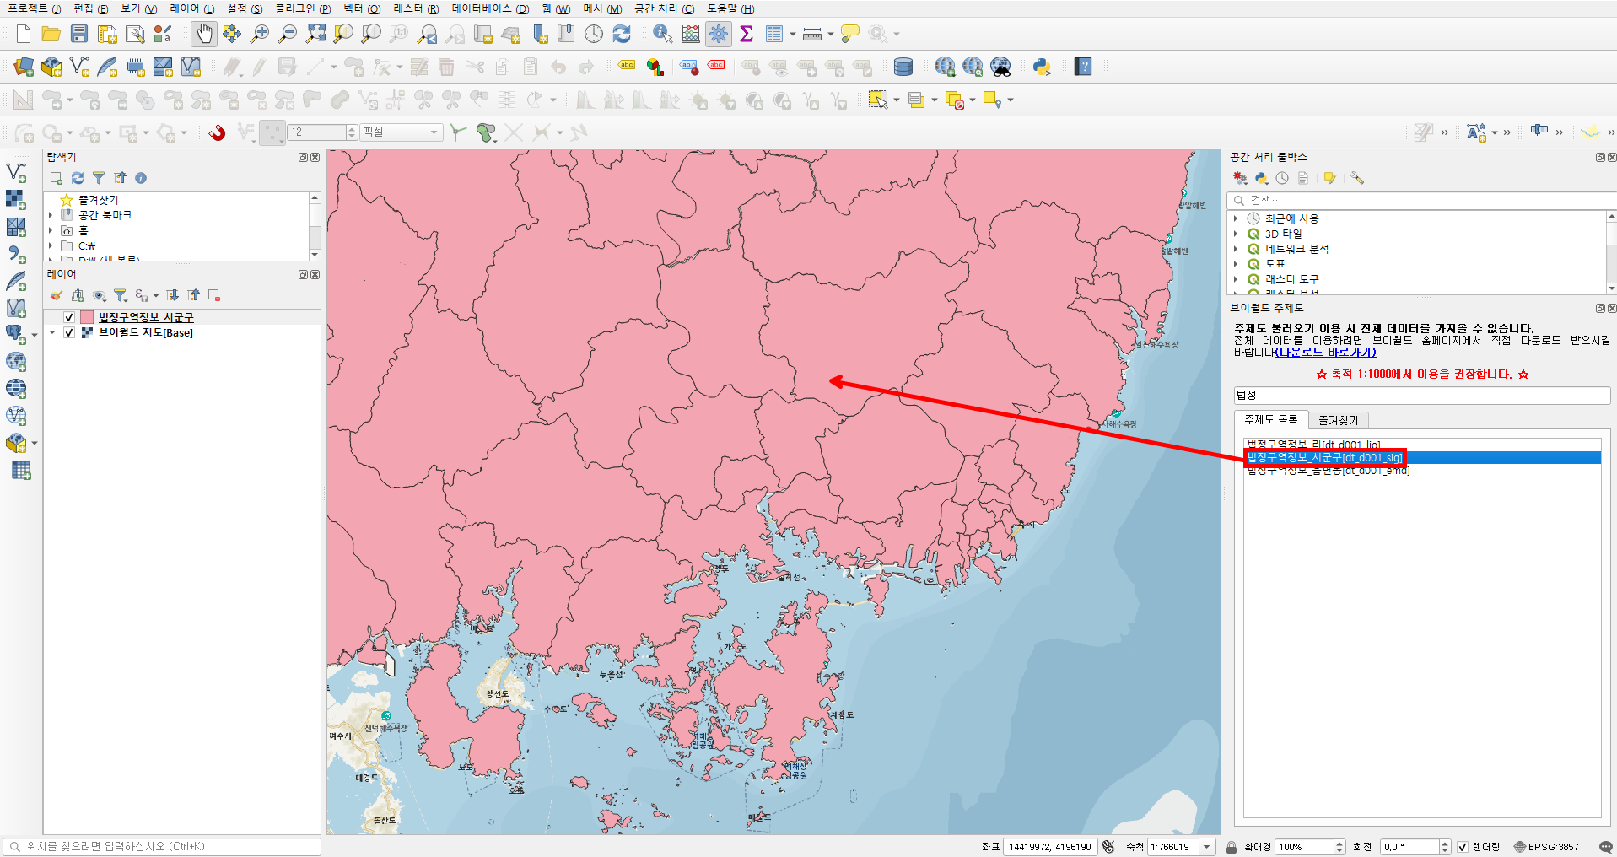Screen dimensions: 1617x857
Task: Open the 래스터 menu
Action: (416, 8)
